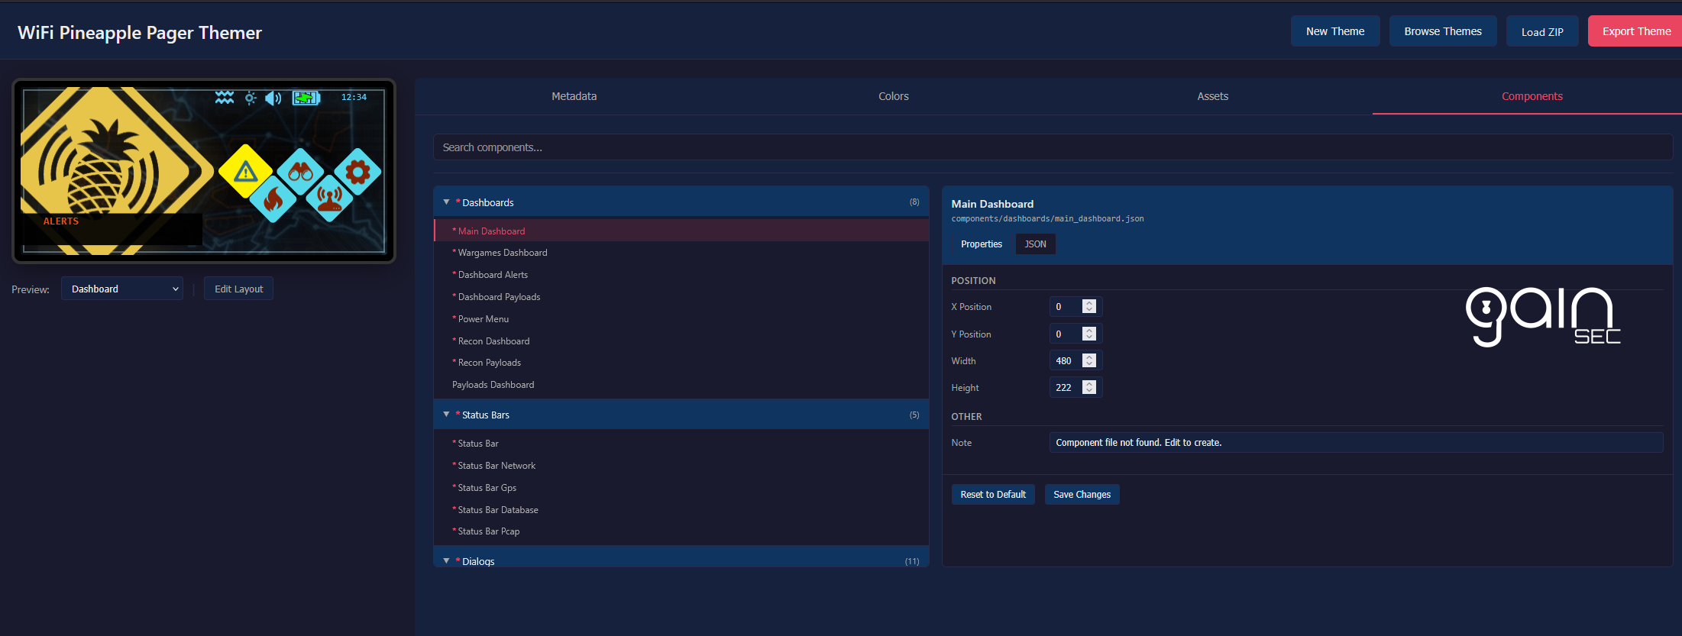The image size is (1682, 636).
Task: Select Power Menu component
Action: 681,319
